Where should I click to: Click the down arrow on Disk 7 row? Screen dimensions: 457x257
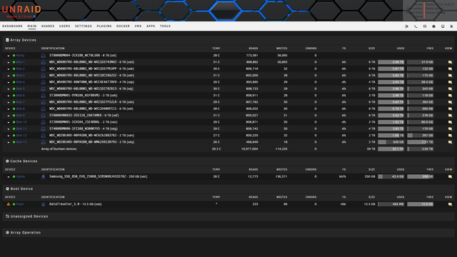(x=9, y=102)
